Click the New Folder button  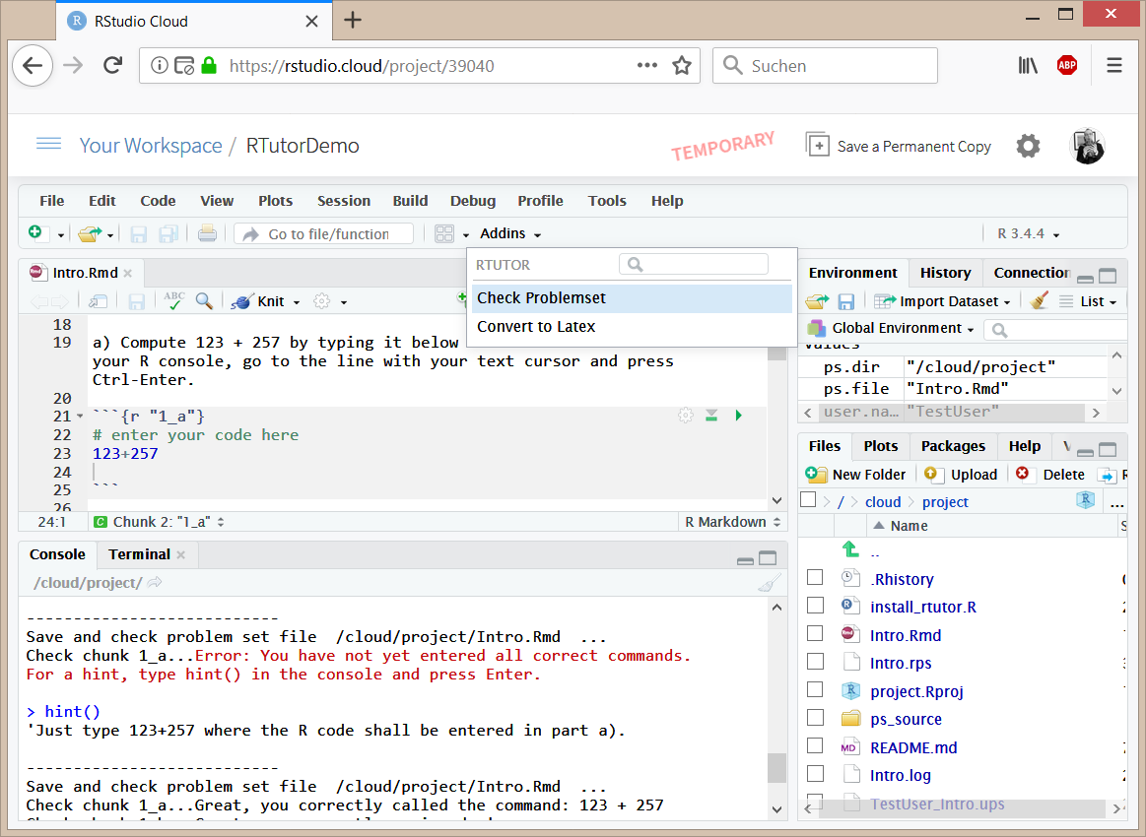[855, 475]
